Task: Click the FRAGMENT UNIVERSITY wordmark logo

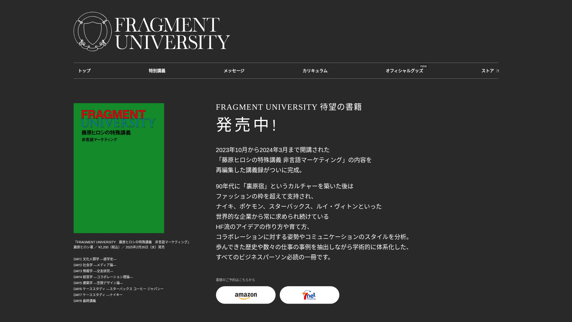Action: click(x=172, y=33)
